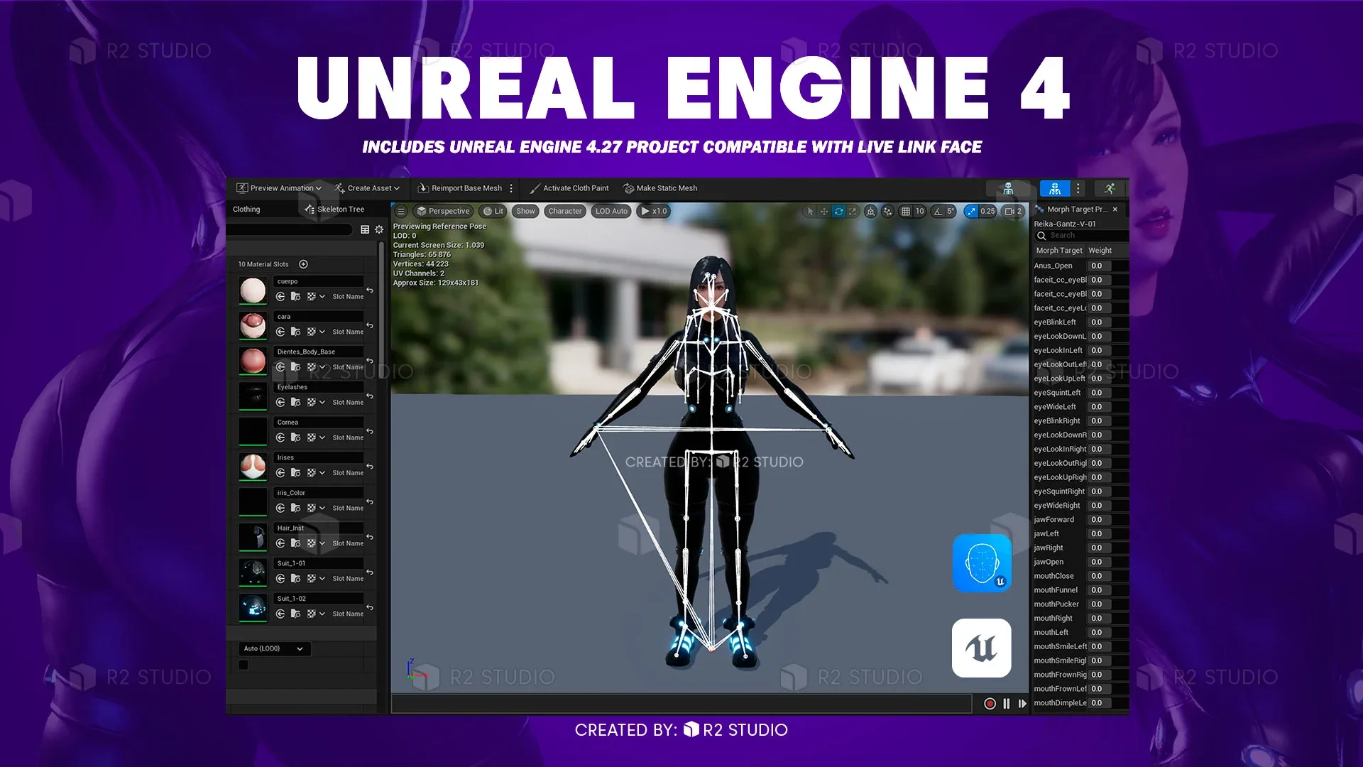
Task: Open the grid snap size value 10
Action: pos(919,211)
